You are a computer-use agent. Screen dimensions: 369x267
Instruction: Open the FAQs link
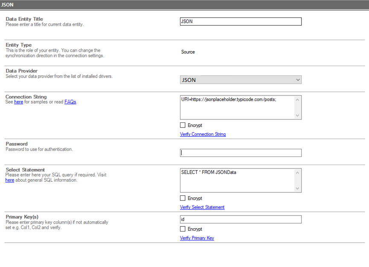(70, 102)
